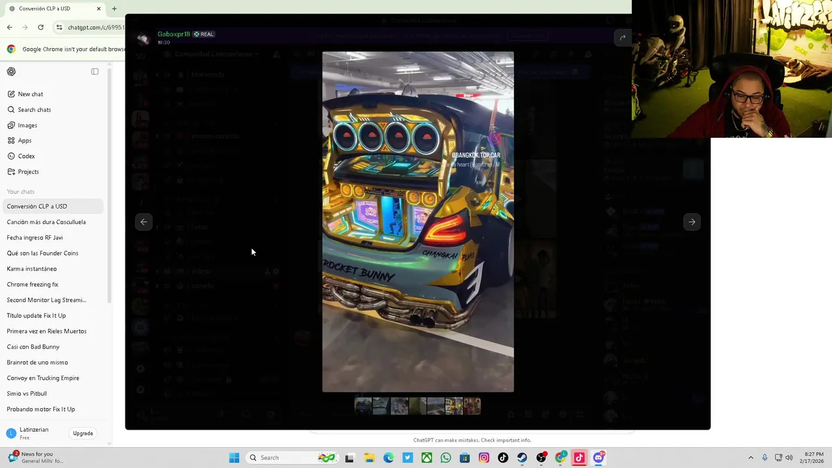
Task: Click the ChatGPT address bar URL
Action: 96,27
